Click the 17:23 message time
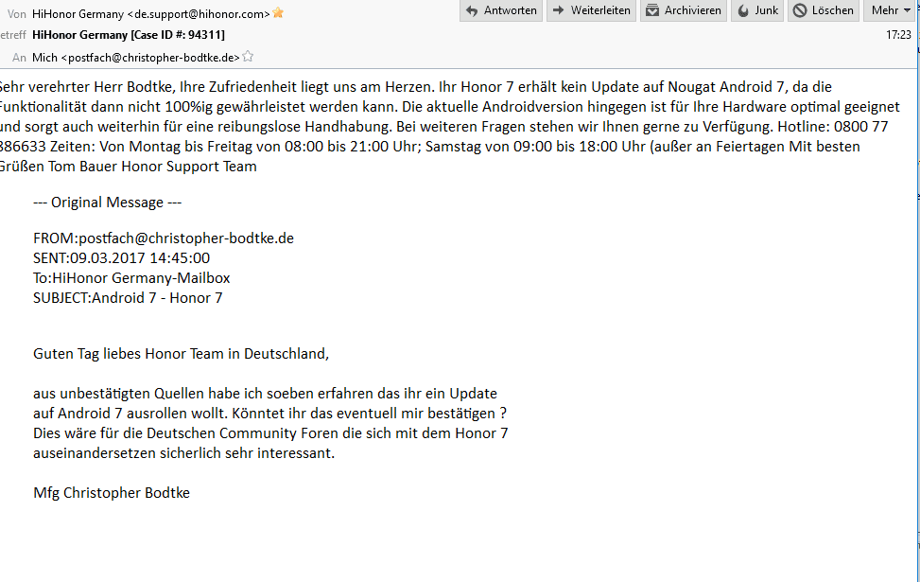Viewport: 920px width, 582px height. [898, 35]
